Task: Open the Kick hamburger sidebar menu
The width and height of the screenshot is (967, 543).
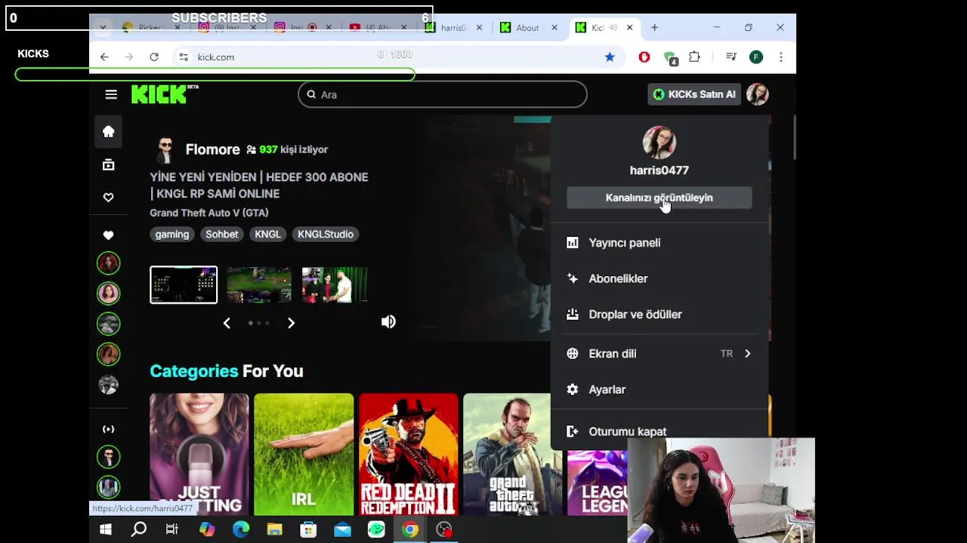Action: [111, 94]
